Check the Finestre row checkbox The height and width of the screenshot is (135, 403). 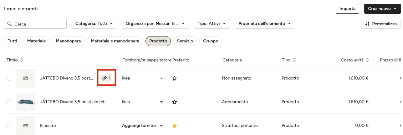(x=9, y=126)
